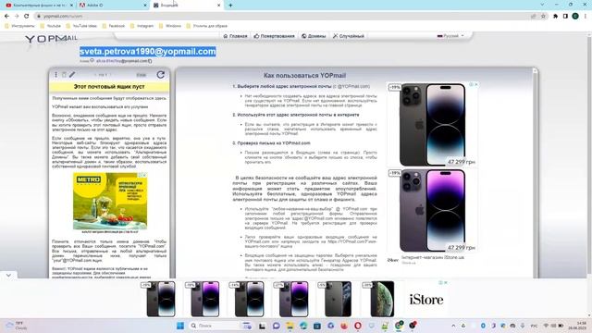
Task: Open File Explorer from taskbar
Action: (x=290, y=326)
